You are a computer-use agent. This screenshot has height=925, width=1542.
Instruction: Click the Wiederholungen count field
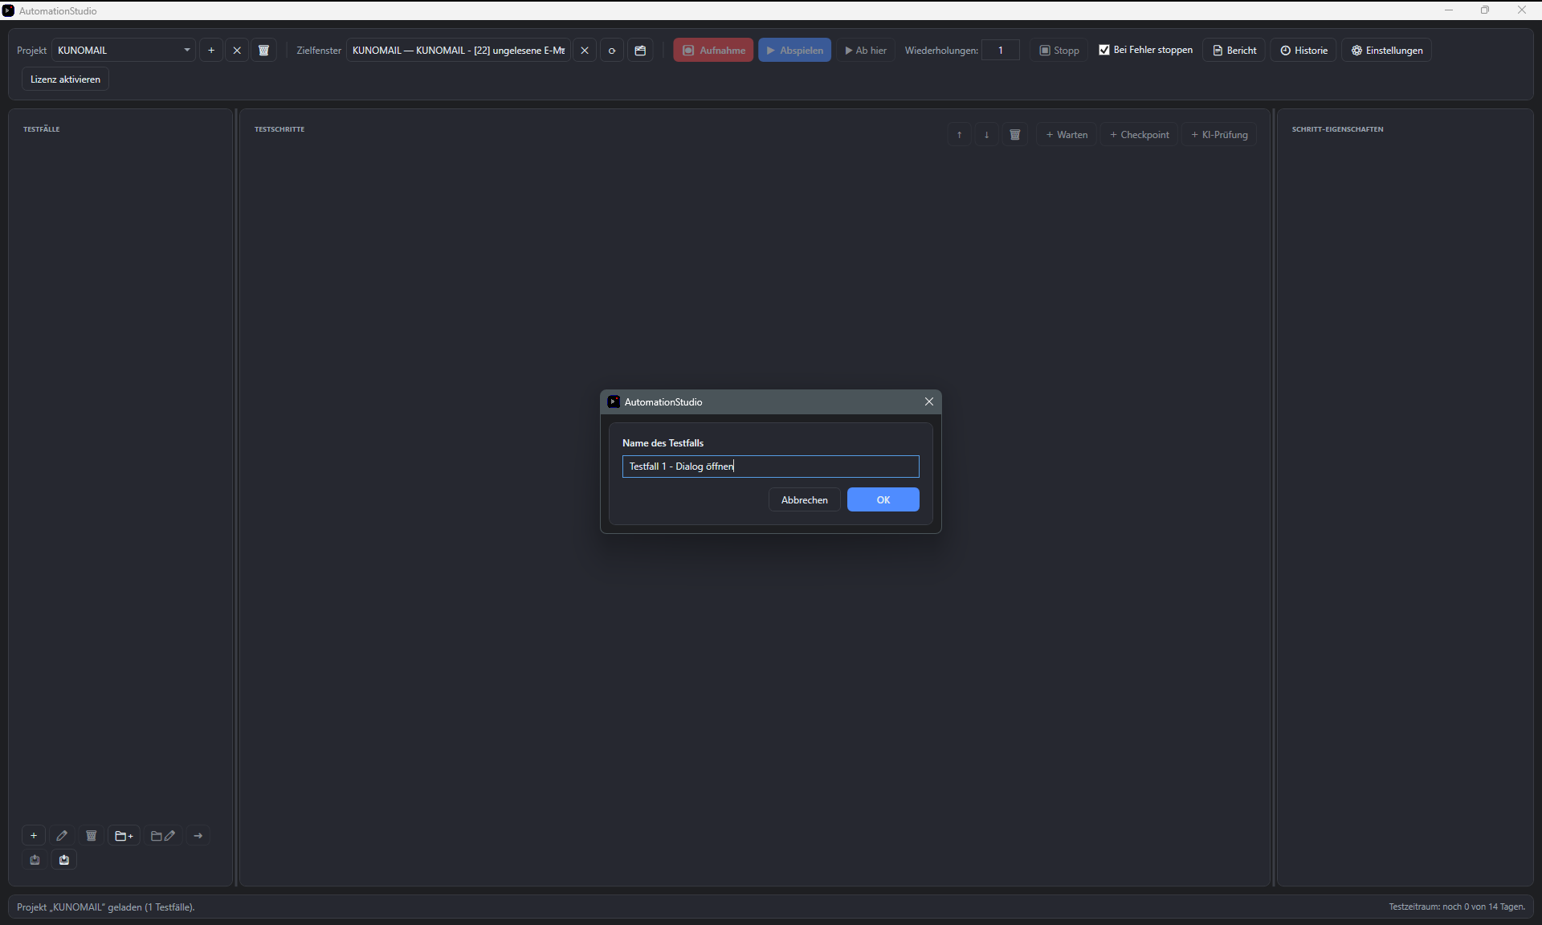(x=1001, y=50)
